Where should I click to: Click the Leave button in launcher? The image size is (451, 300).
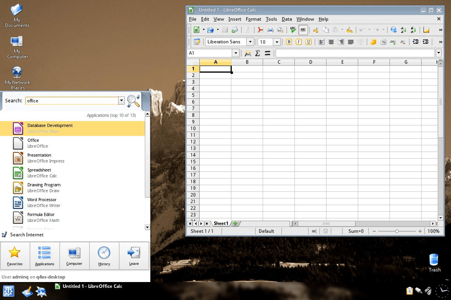click(134, 256)
